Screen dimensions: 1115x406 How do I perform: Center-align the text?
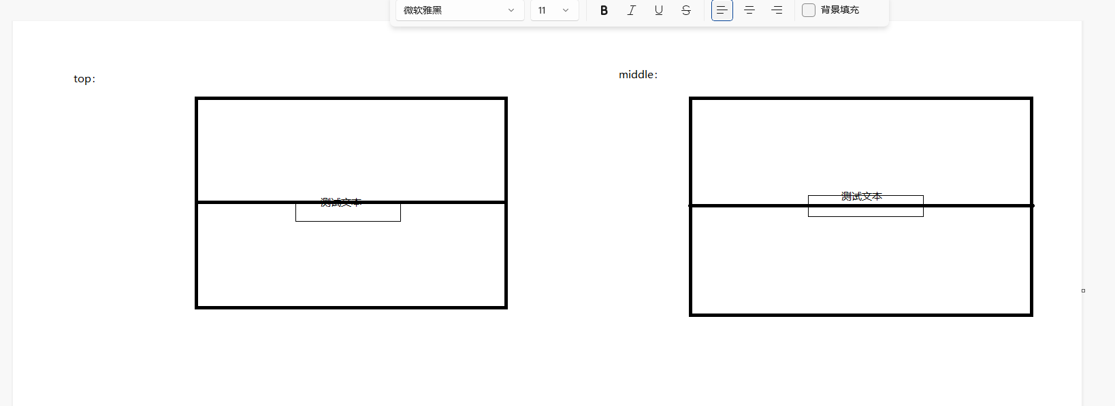pyautogui.click(x=749, y=10)
